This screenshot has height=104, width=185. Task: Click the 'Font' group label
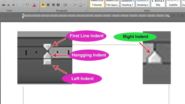[x=9, y=11]
